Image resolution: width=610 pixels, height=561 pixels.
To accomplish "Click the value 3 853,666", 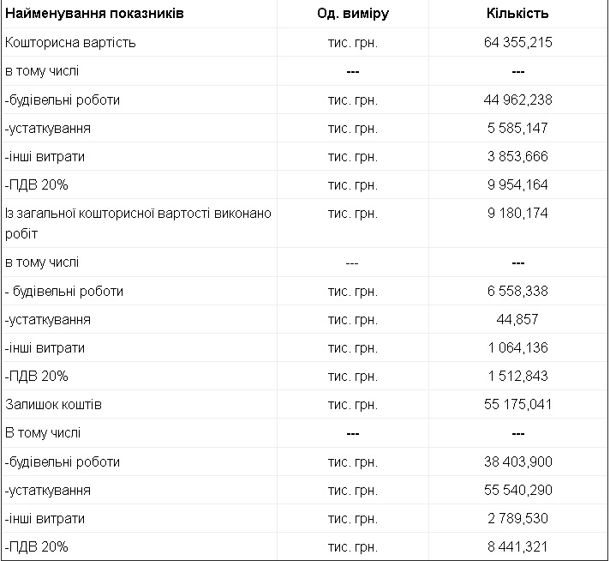I will [517, 156].
